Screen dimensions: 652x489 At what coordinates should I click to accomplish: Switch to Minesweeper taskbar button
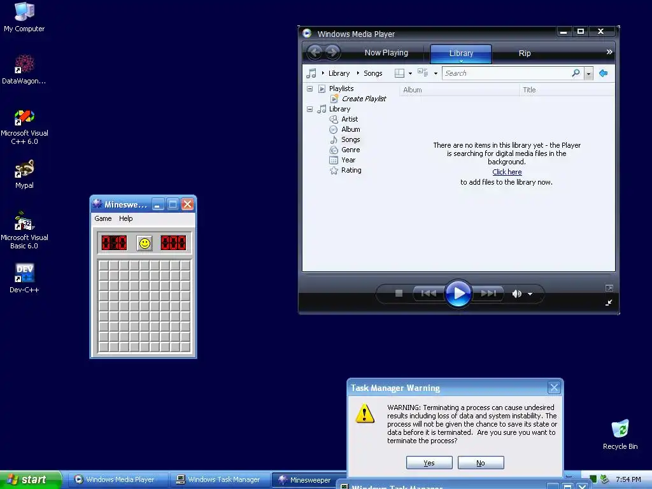pyautogui.click(x=309, y=480)
